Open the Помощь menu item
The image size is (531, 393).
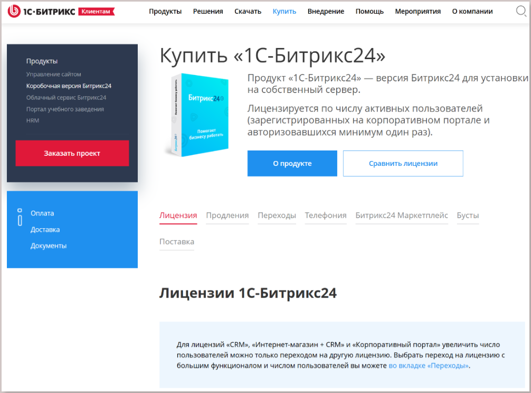tap(369, 12)
